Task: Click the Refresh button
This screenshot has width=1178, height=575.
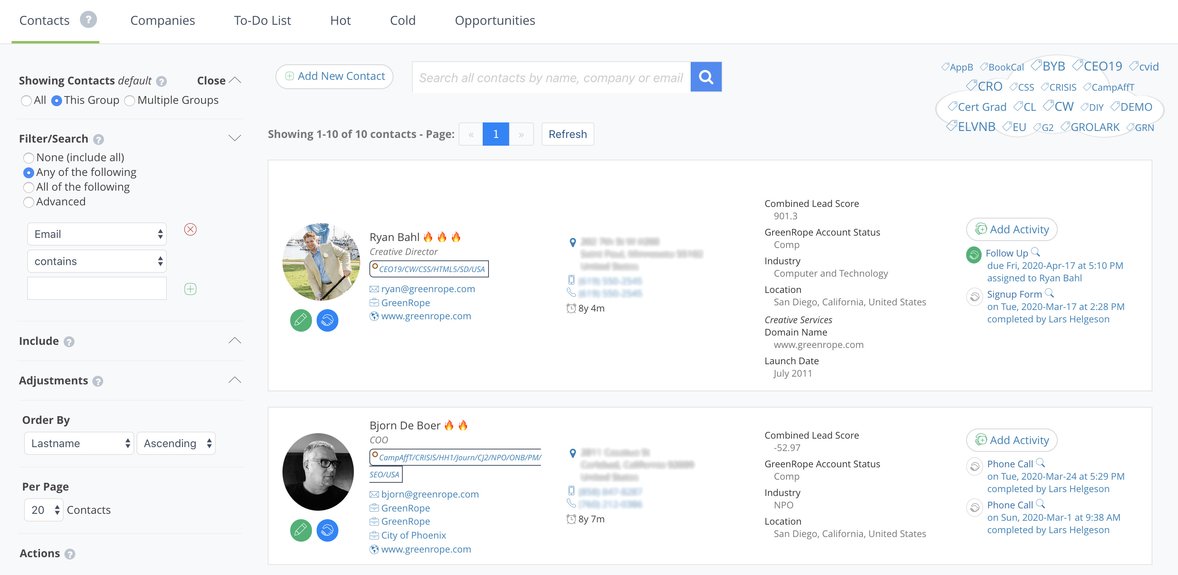Action: (568, 134)
